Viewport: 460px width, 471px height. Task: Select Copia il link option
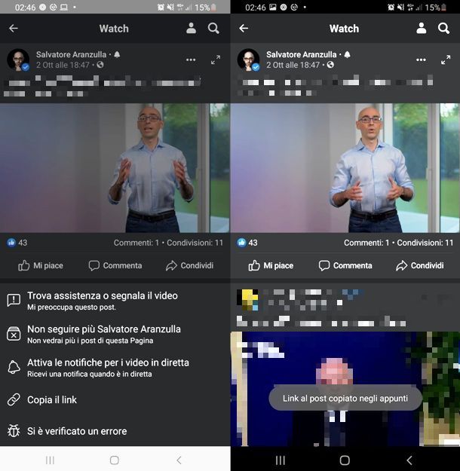(115, 400)
